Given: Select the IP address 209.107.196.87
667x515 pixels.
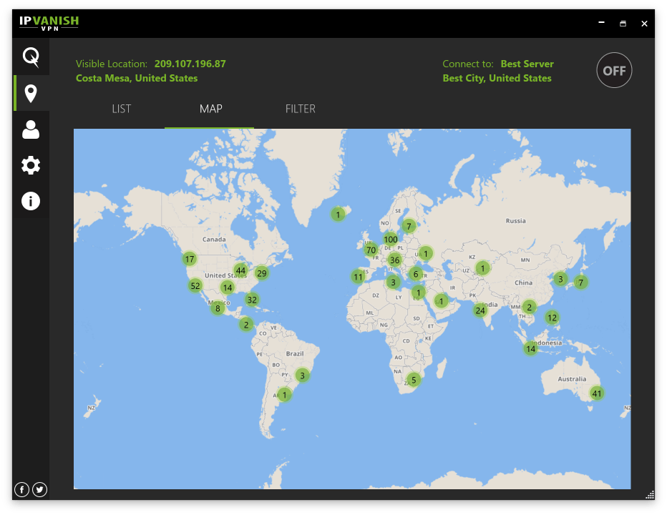Looking at the screenshot, I should coord(190,64).
